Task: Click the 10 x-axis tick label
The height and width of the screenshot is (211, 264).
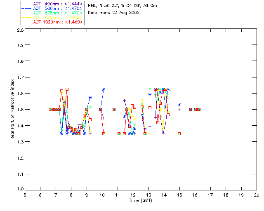Action: [x=102, y=195]
